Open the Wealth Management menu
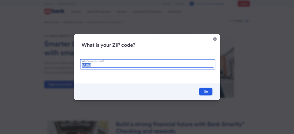 coord(99,11)
